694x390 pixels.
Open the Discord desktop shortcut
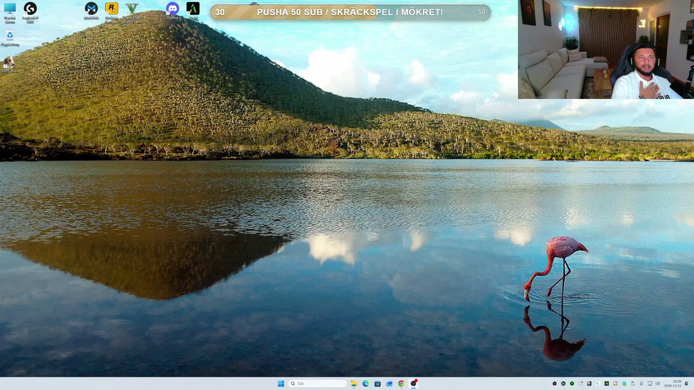coord(172,11)
